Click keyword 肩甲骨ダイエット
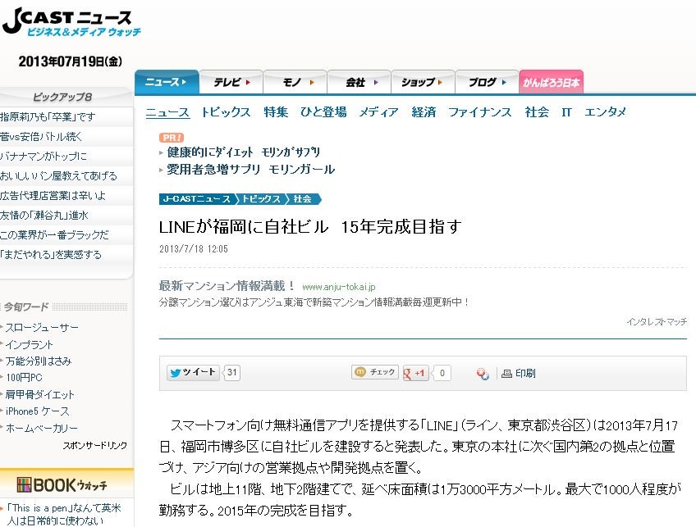The width and height of the screenshot is (696, 527). (x=39, y=394)
